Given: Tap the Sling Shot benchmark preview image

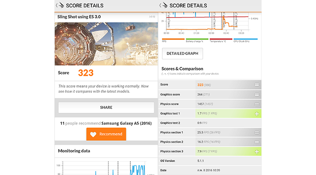Looking at the screenshot, I should [x=106, y=43].
